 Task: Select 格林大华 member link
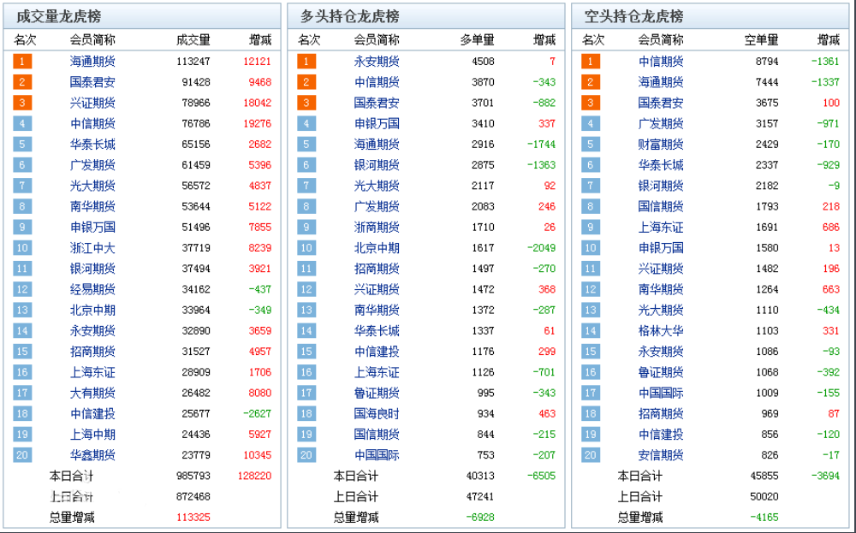pos(661,330)
